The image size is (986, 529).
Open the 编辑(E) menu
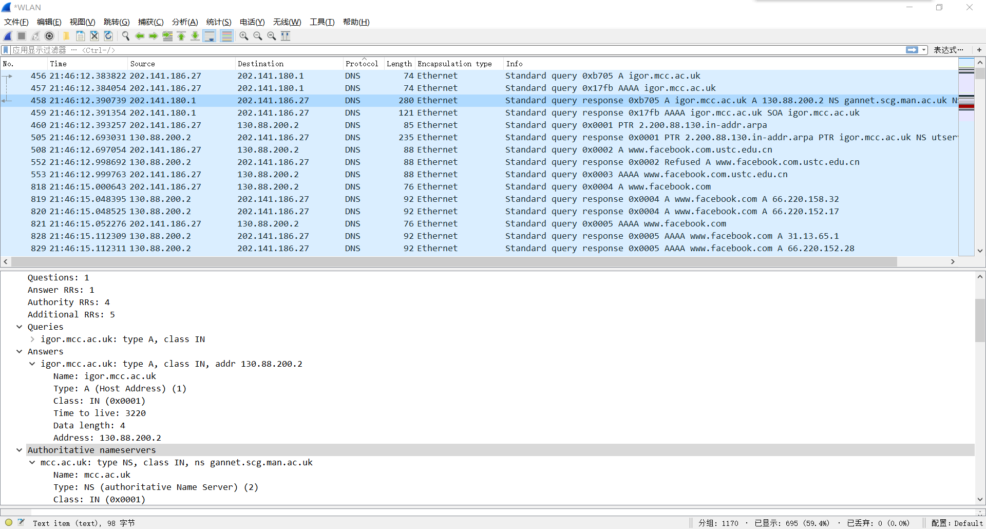(x=49, y=22)
